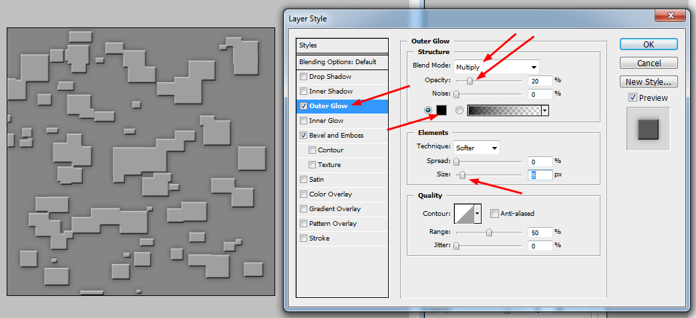Enable the Inner Glow checkbox
This screenshot has width=696, height=318.
point(304,120)
